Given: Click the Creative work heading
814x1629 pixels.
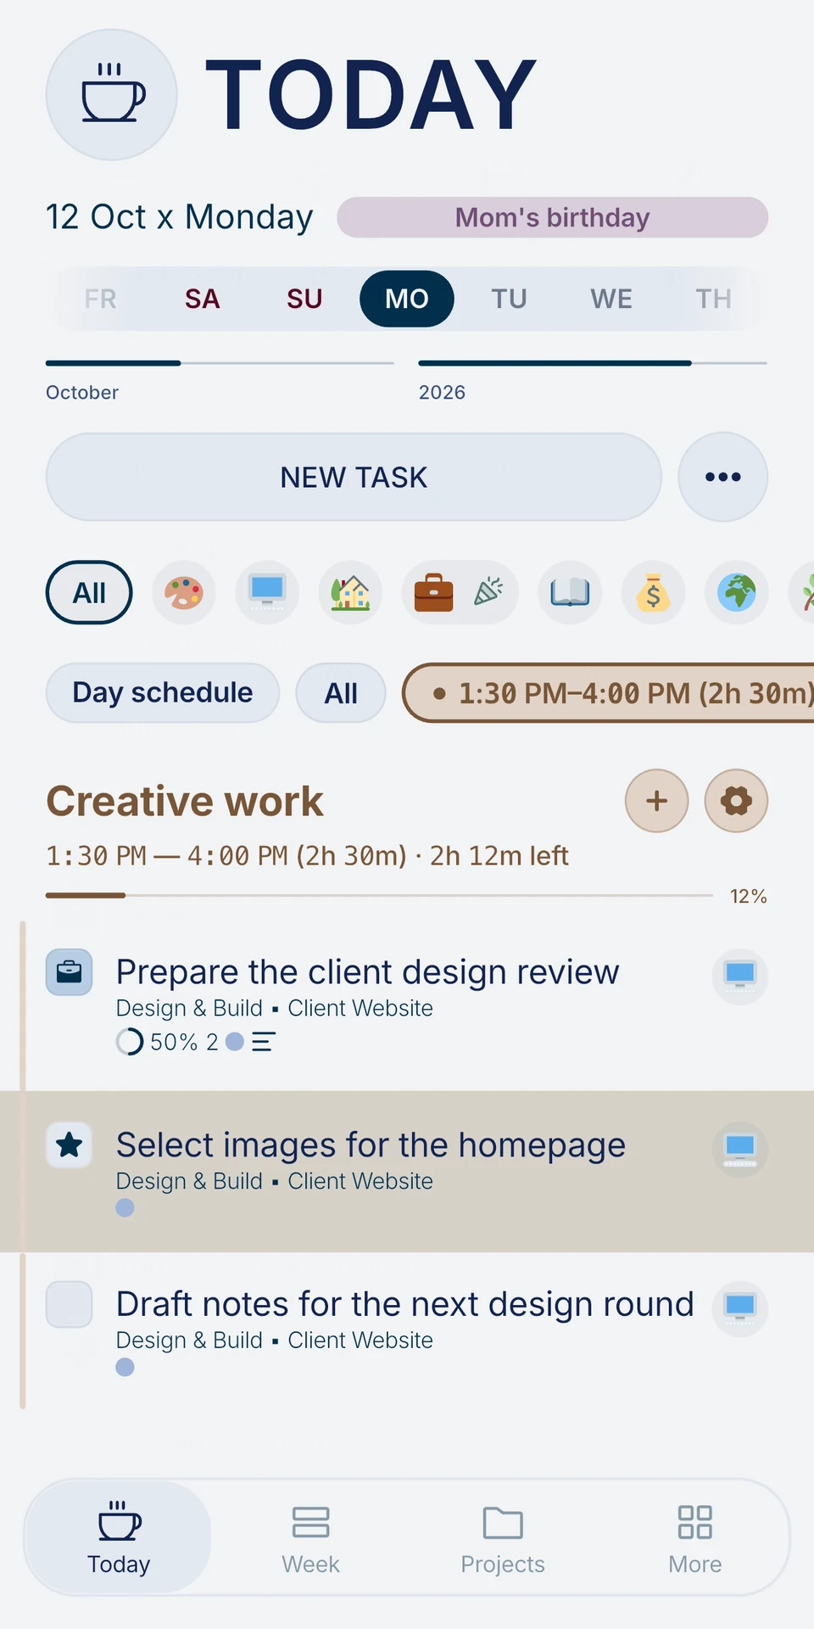Looking at the screenshot, I should point(185,801).
